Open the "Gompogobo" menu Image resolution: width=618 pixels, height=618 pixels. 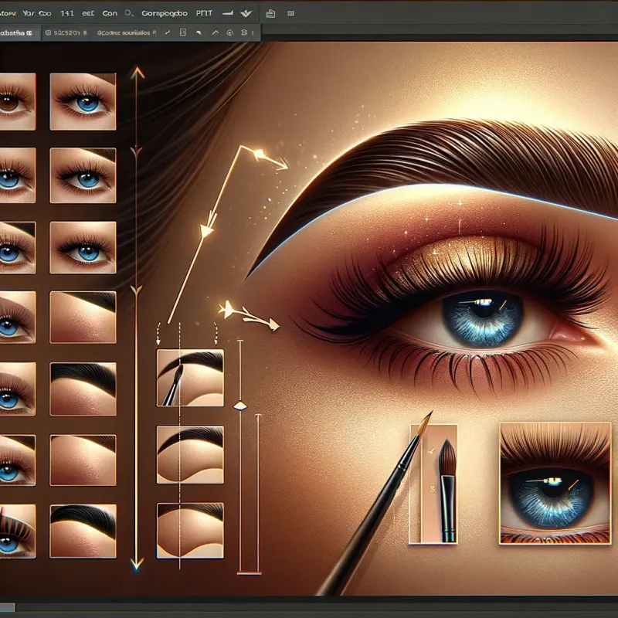click(165, 13)
